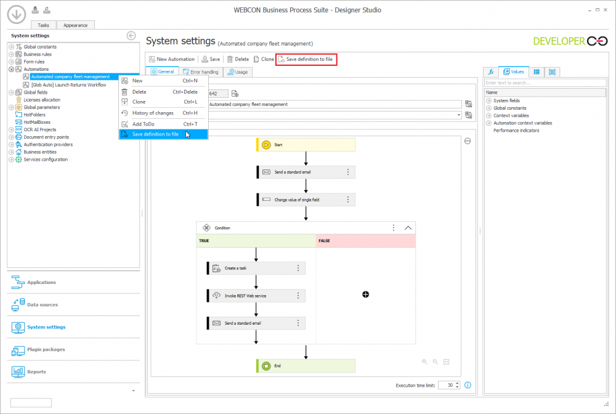Choose Clone in the context menu
Screen dimensions: 616x414
tap(164, 102)
